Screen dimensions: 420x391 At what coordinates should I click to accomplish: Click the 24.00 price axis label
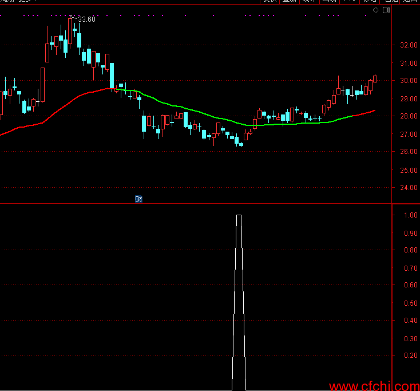tap(409, 188)
